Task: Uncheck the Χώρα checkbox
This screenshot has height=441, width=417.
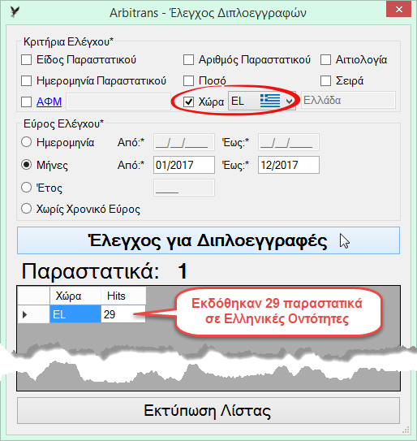Action: pyautogui.click(x=188, y=102)
